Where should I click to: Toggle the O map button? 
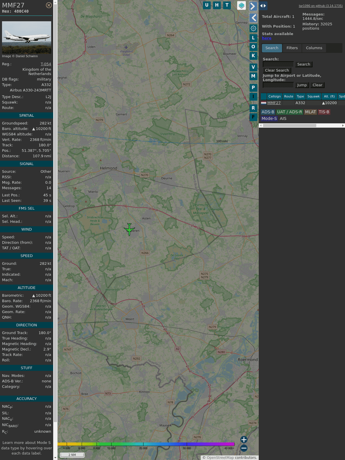pyautogui.click(x=253, y=47)
